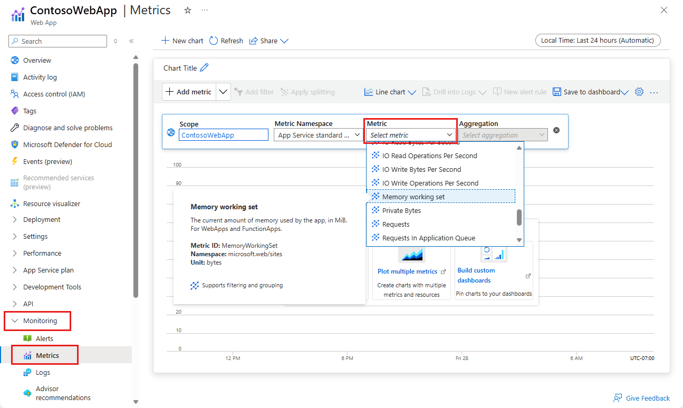This screenshot has width=683, height=408.
Task: Collapse the Monitoring section in sidebar
Action: coord(15,320)
